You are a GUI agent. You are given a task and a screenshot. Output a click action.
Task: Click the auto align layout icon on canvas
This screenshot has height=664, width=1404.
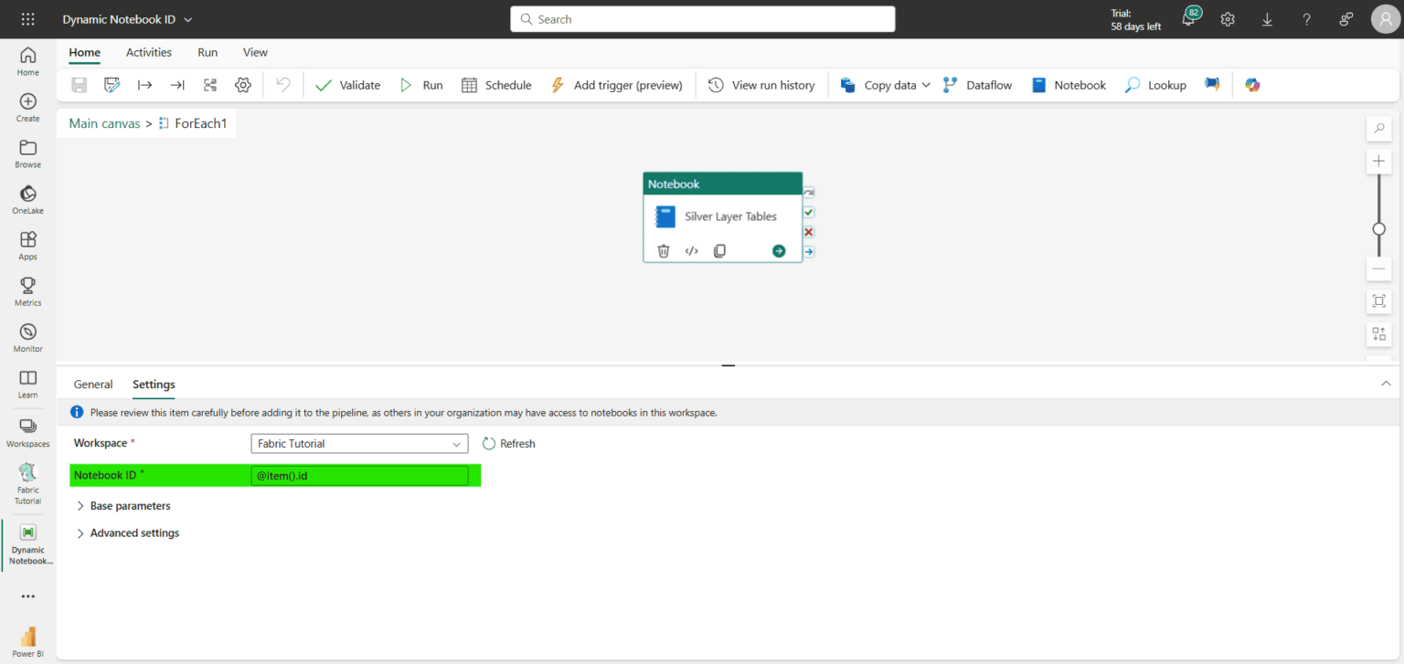coord(1378,334)
